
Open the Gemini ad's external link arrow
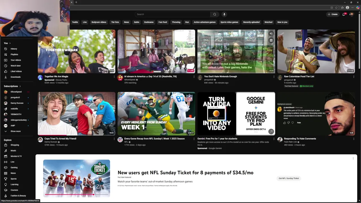coord(271,131)
